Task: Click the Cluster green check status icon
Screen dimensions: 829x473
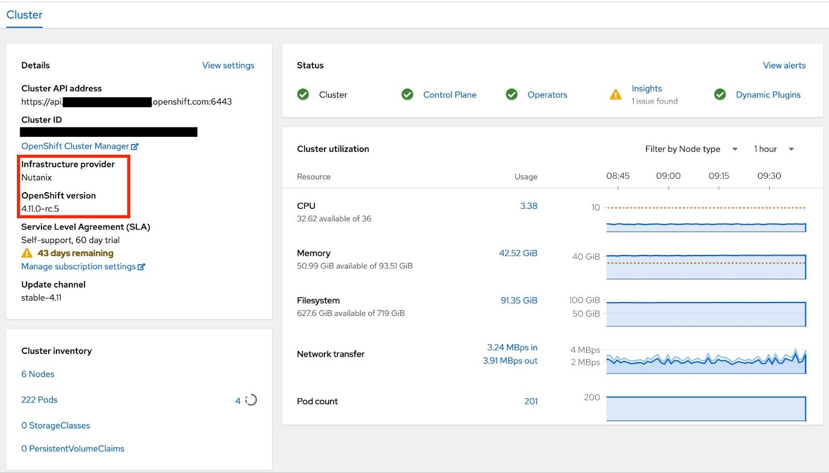Action: coord(303,94)
